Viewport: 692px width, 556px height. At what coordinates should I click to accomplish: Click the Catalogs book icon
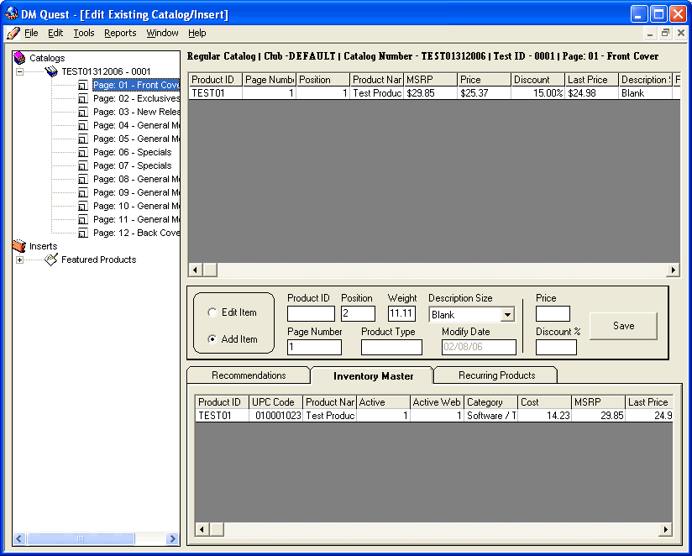[19, 58]
